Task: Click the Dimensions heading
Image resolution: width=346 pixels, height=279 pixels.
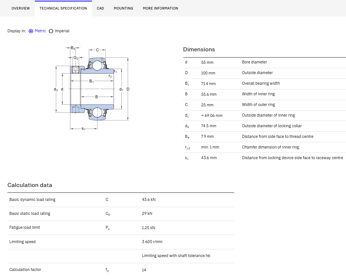Action: point(199,49)
